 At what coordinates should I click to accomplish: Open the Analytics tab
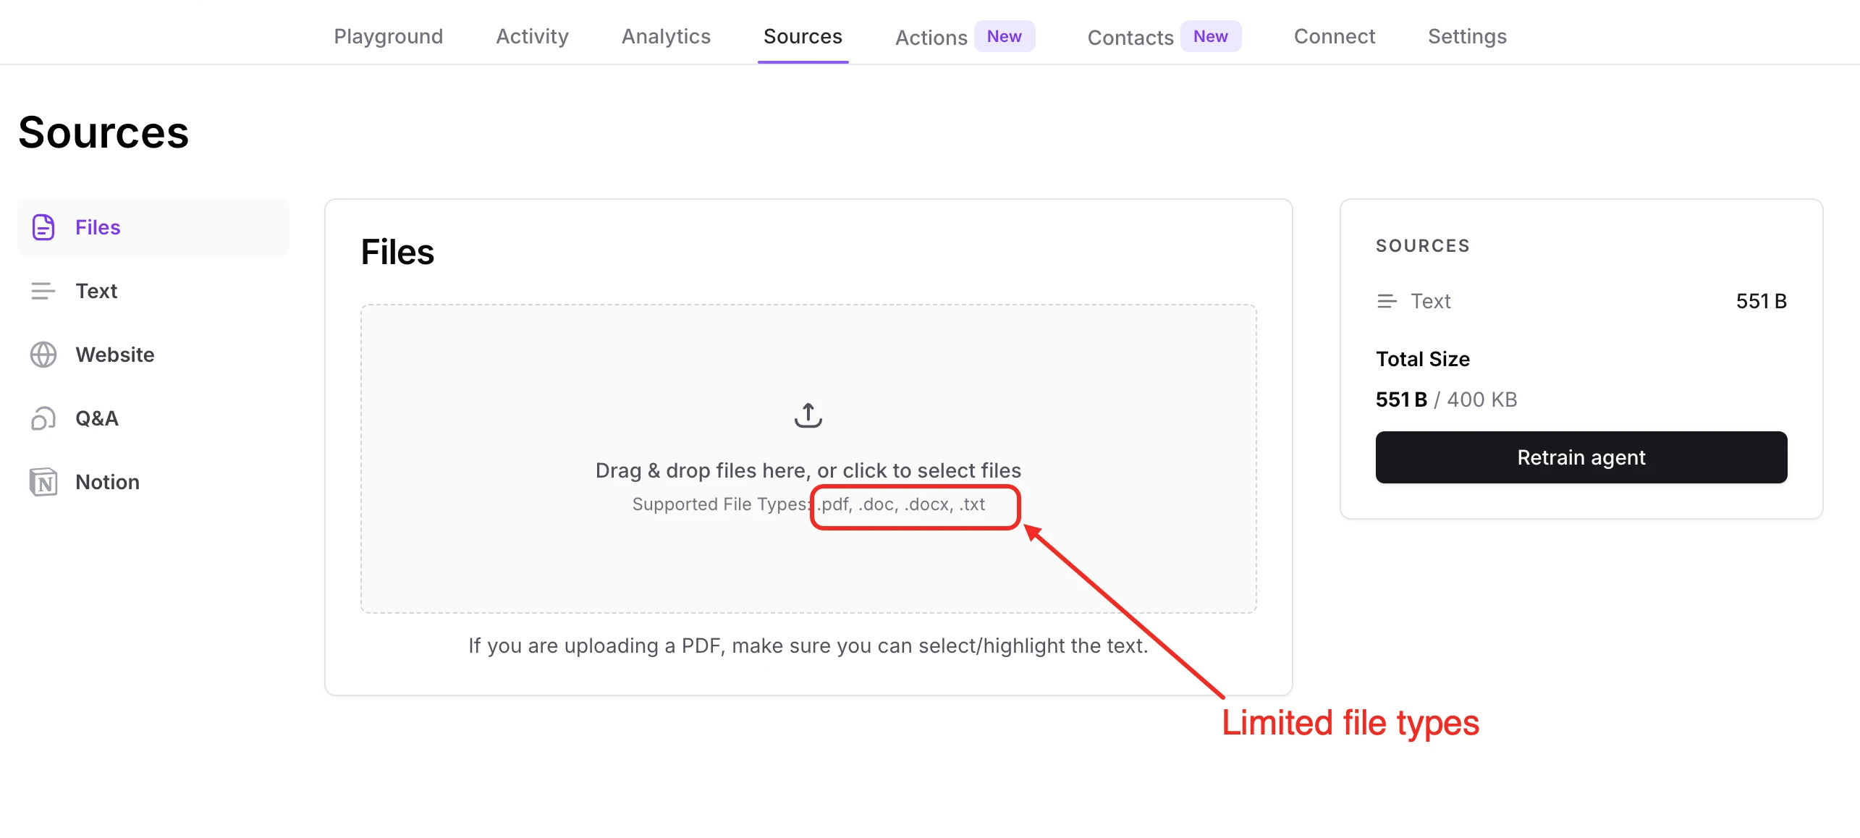click(667, 36)
